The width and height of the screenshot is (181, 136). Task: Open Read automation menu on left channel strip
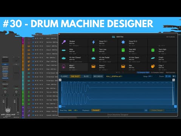tap(5, 88)
